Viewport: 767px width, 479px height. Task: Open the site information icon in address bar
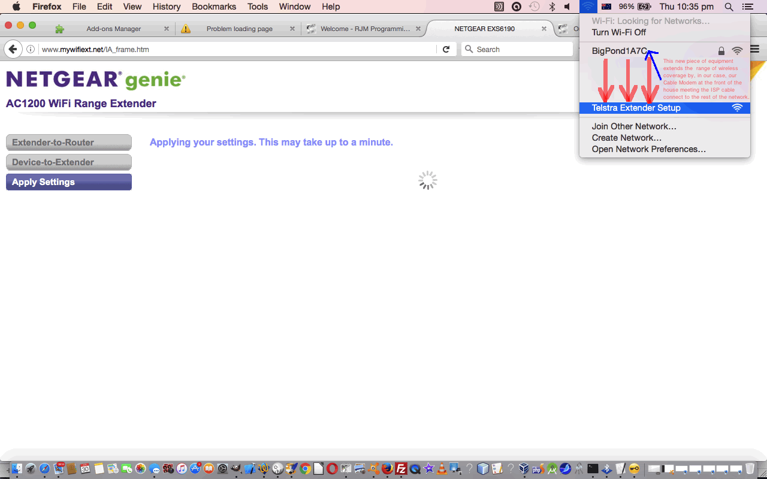[x=31, y=49]
